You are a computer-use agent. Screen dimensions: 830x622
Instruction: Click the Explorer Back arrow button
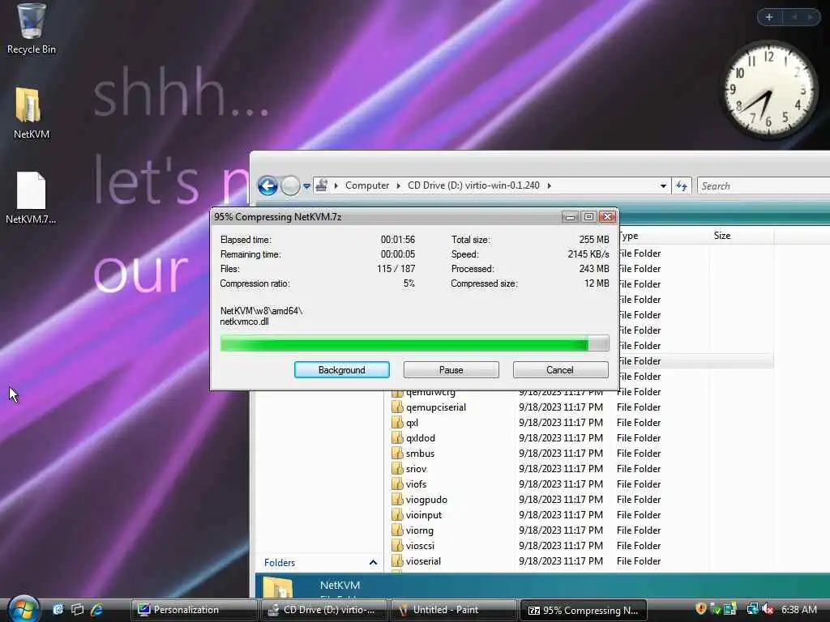point(267,185)
